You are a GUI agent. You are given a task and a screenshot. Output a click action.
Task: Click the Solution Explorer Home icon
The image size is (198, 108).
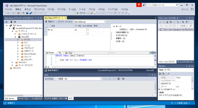pyautogui.click(x=167, y=22)
